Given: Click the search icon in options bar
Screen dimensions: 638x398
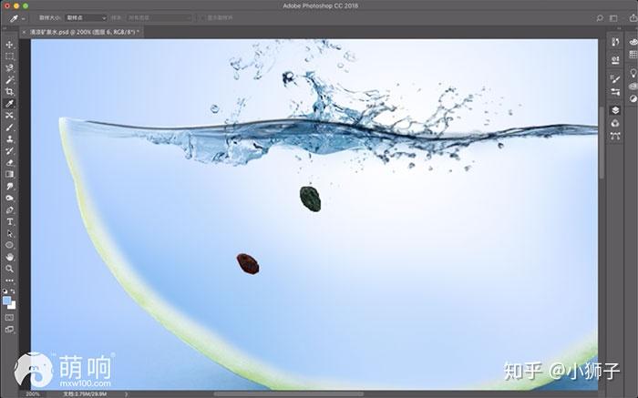Looking at the screenshot, I should [600, 18].
